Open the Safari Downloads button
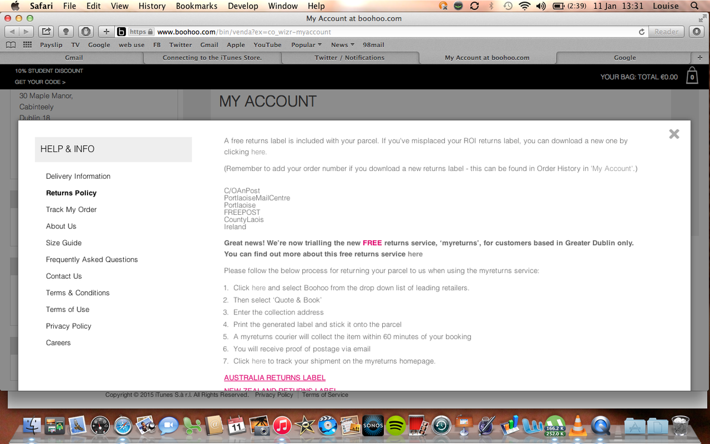Image resolution: width=710 pixels, height=444 pixels. tap(697, 31)
